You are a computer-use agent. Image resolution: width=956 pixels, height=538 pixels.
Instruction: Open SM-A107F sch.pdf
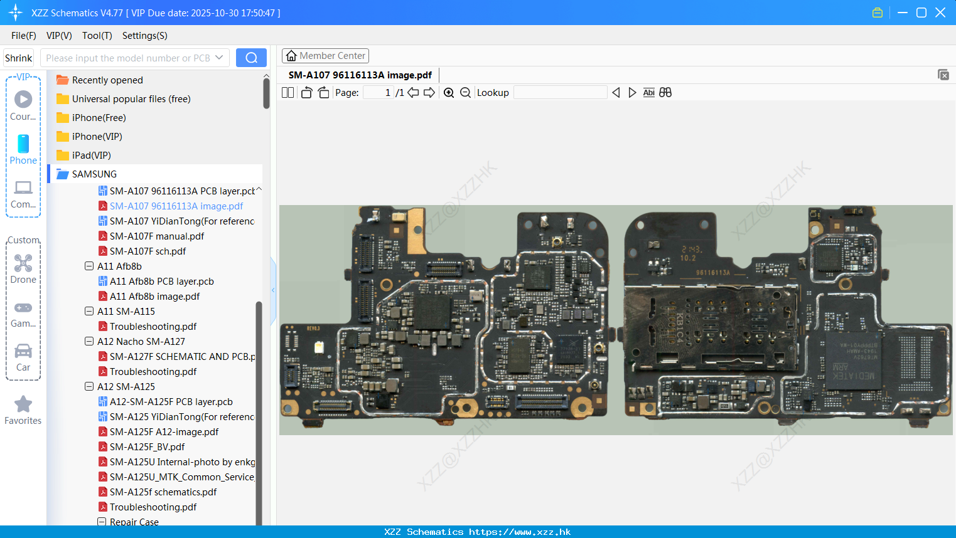(142, 251)
